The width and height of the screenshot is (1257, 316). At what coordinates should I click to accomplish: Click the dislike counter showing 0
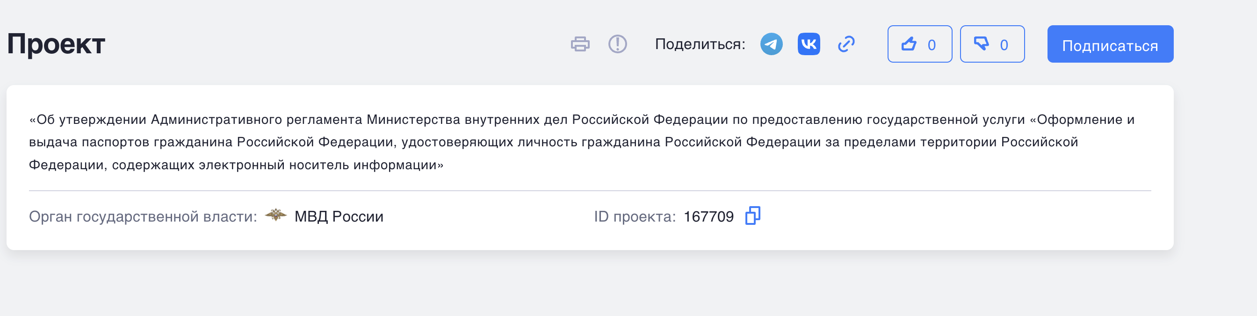1004,45
